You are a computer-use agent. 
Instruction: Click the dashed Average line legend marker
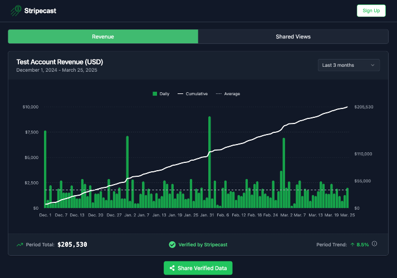click(218, 94)
